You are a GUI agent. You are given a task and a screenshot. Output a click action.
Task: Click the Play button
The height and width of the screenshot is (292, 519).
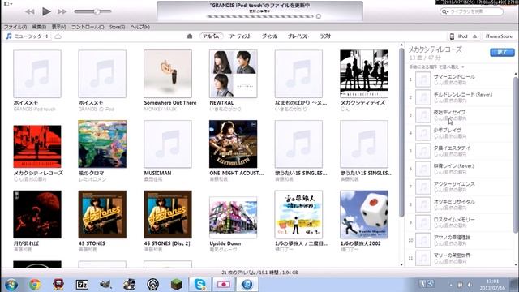(x=46, y=11)
